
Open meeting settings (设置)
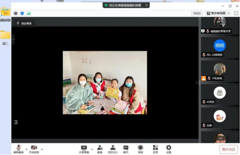[168, 149]
